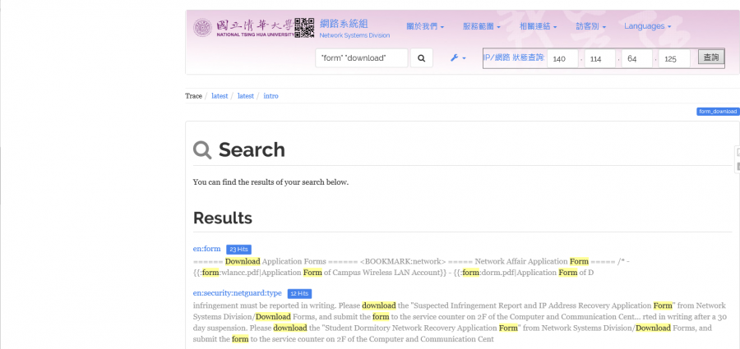The image size is (740, 349).
Task: Open the 訪客別 menu
Action: click(590, 26)
